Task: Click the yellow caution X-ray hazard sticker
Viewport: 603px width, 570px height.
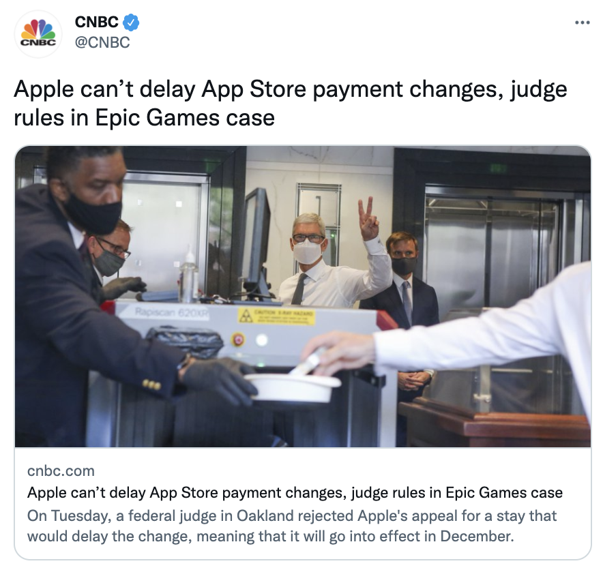Action: (x=276, y=316)
